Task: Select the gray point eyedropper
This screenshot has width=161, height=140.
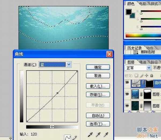Action: [x=98, y=135]
